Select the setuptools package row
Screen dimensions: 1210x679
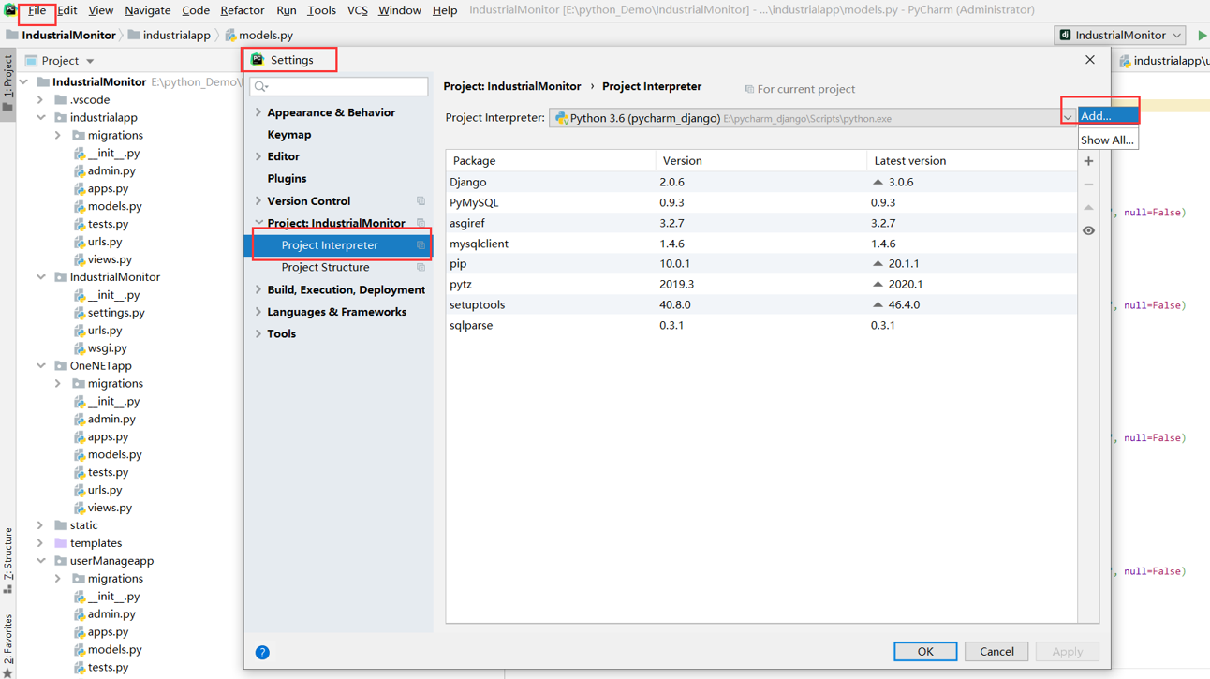click(x=760, y=304)
